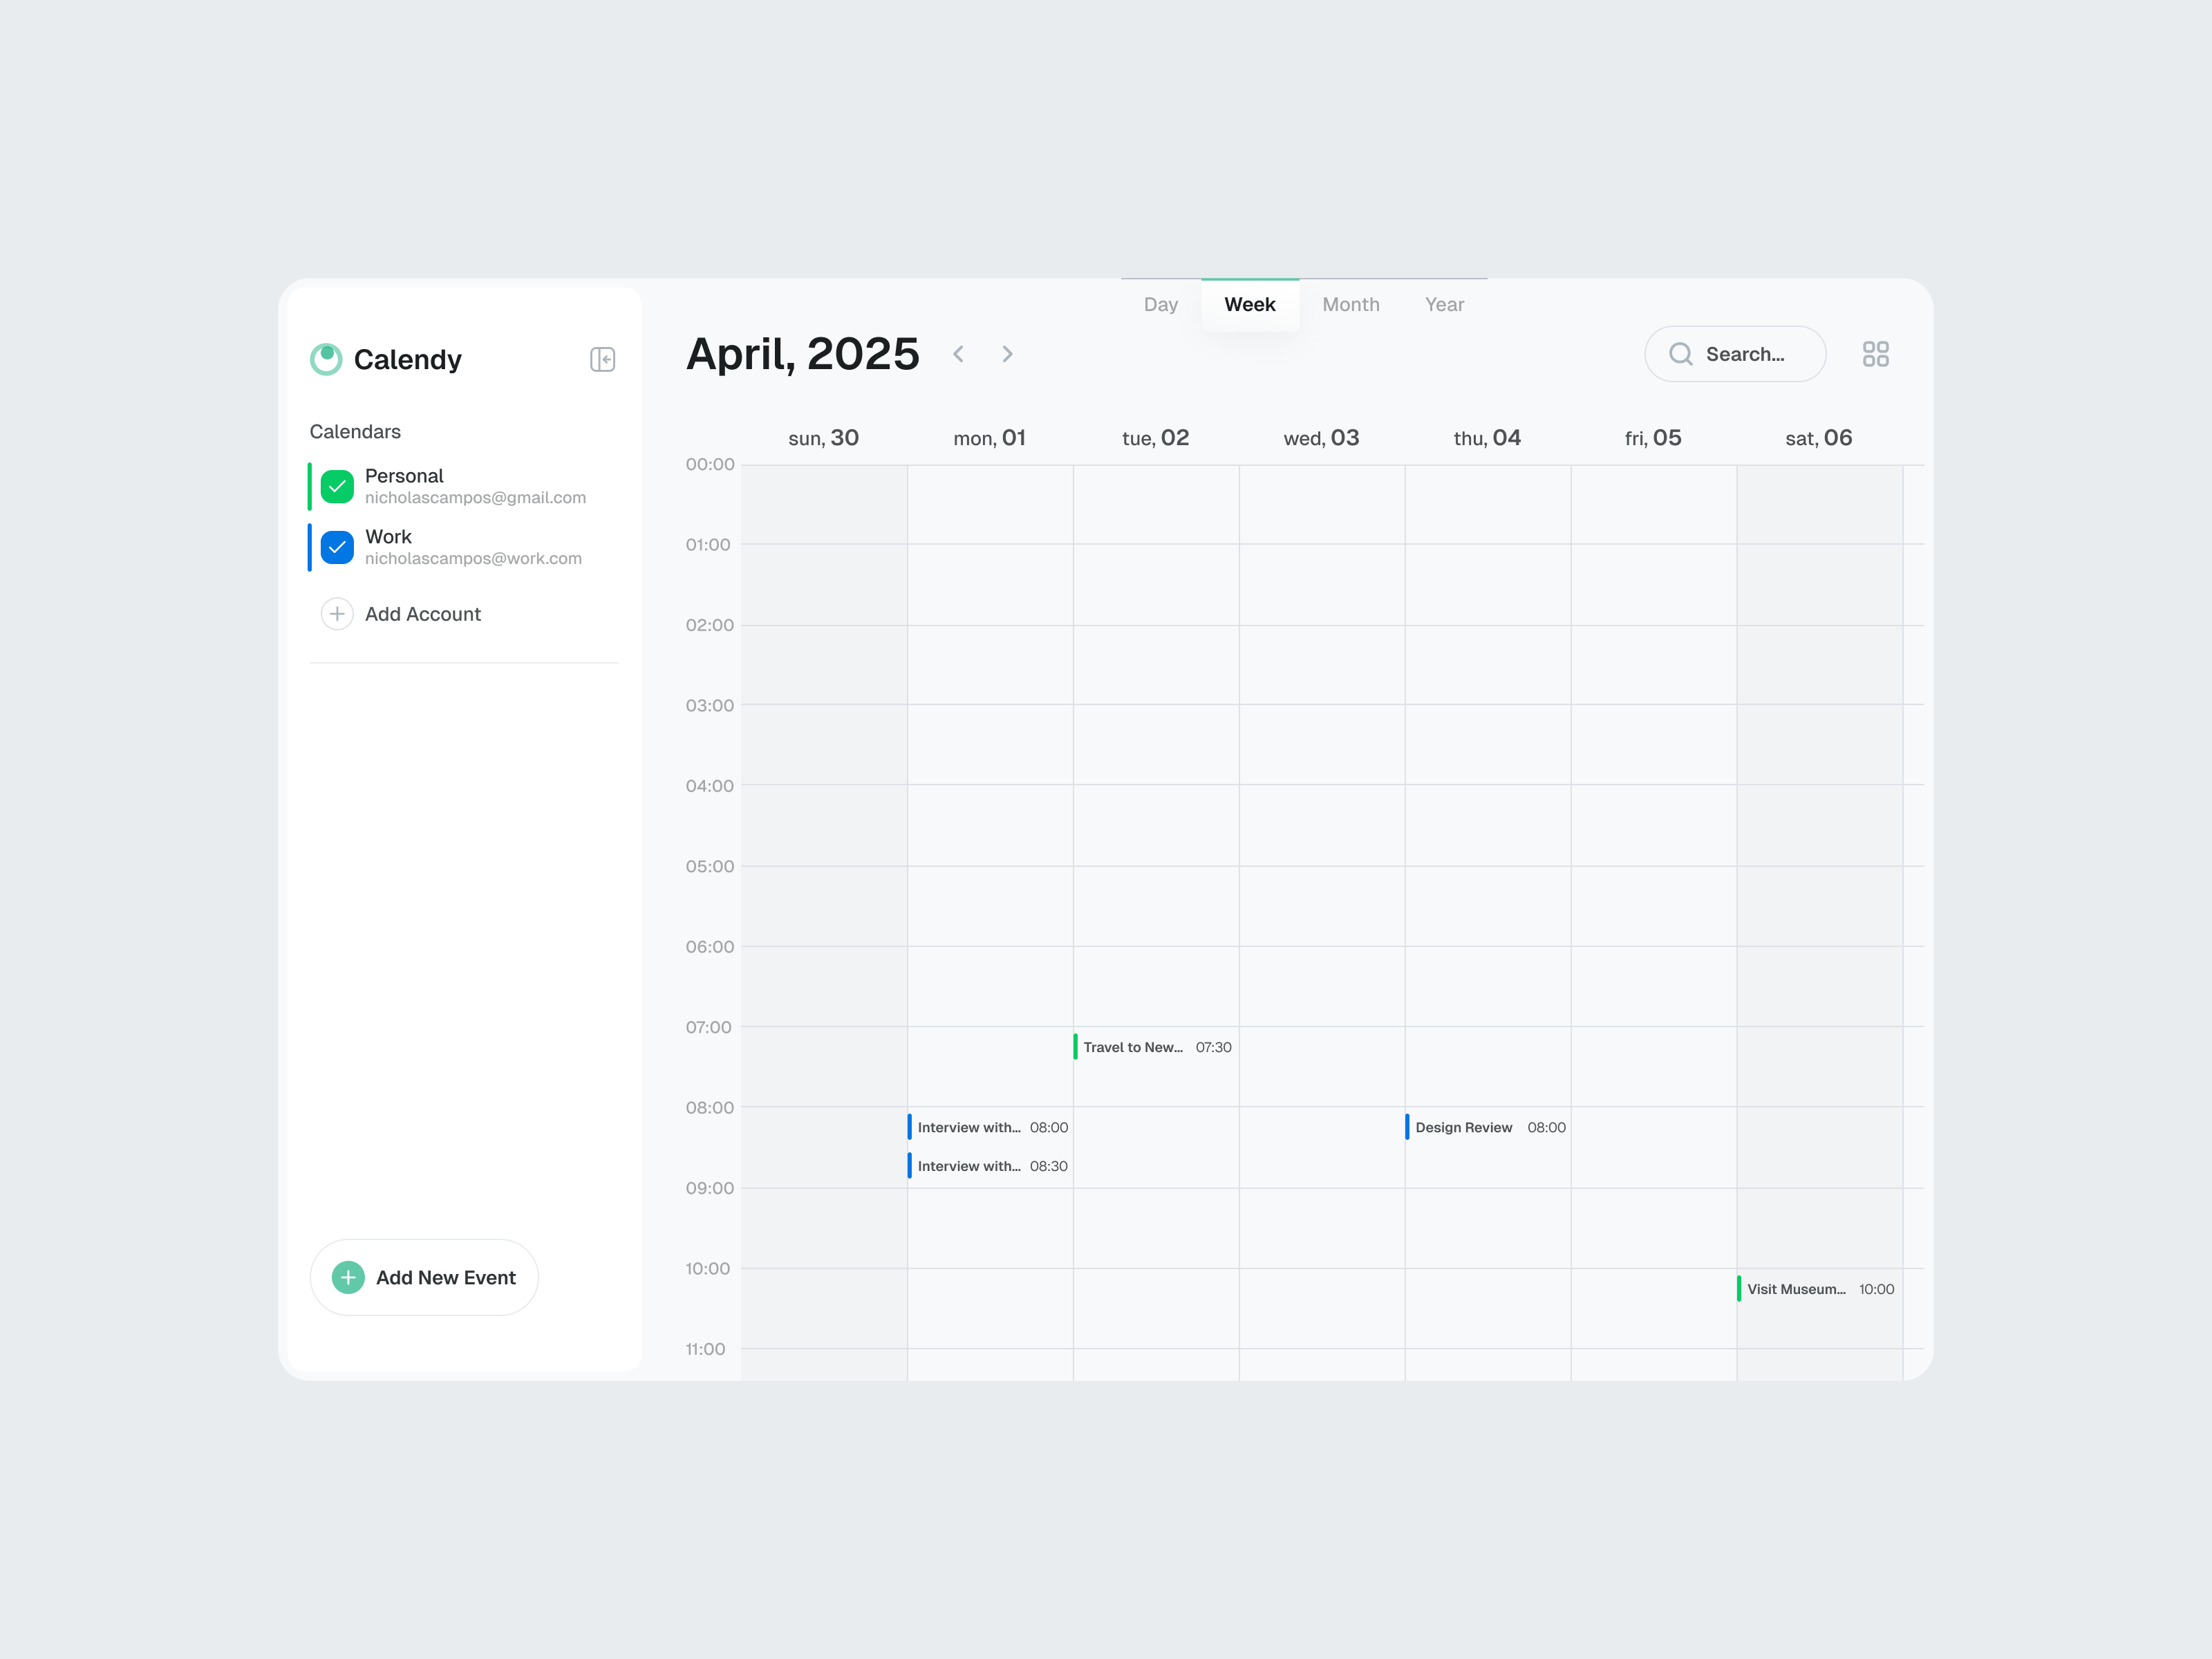Screen dimensions: 2212x1659
Task: Click the Add New Event button
Action: tap(424, 1277)
